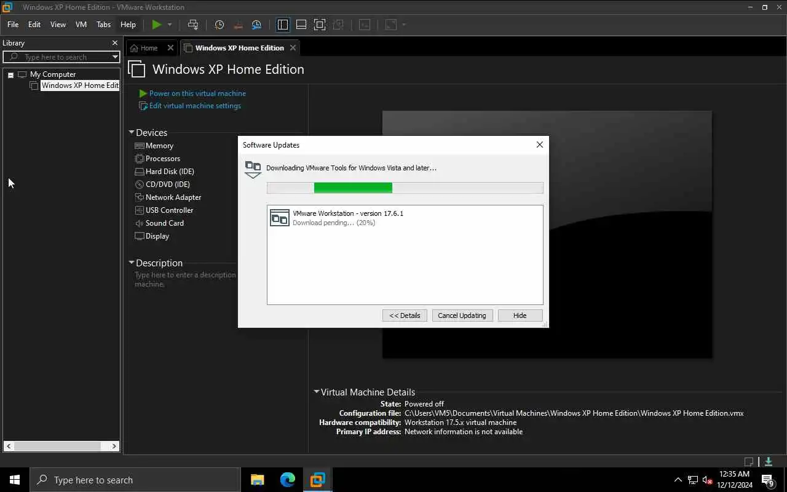Toggle the thumbnail bar view icon
The image size is (787, 492).
point(301,25)
